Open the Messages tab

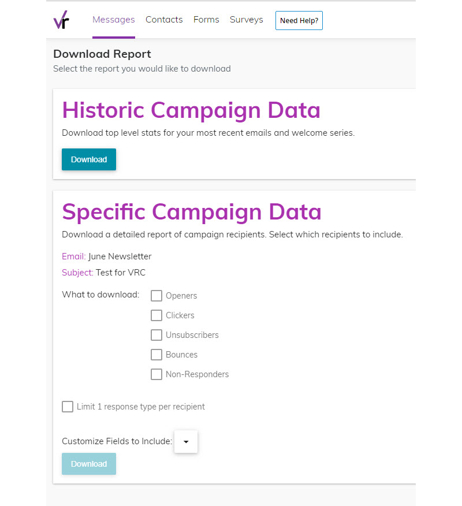click(x=114, y=20)
